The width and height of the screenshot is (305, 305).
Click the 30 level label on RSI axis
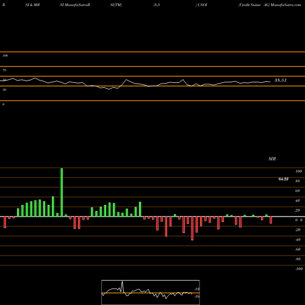pos(4,90)
